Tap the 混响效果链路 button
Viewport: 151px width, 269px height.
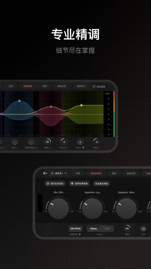tap(79, 184)
